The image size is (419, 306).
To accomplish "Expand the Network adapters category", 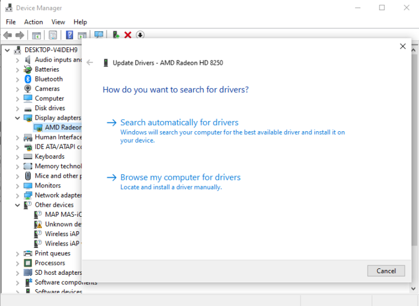I will 17,195.
